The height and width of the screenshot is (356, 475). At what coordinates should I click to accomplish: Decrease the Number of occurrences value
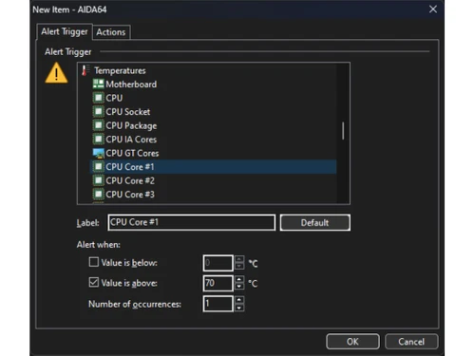239,308
